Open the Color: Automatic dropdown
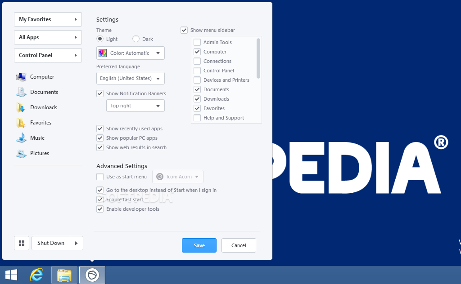 coord(131,53)
